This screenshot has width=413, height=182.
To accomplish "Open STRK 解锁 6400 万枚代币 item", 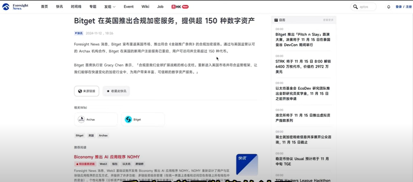I will coord(302,67).
